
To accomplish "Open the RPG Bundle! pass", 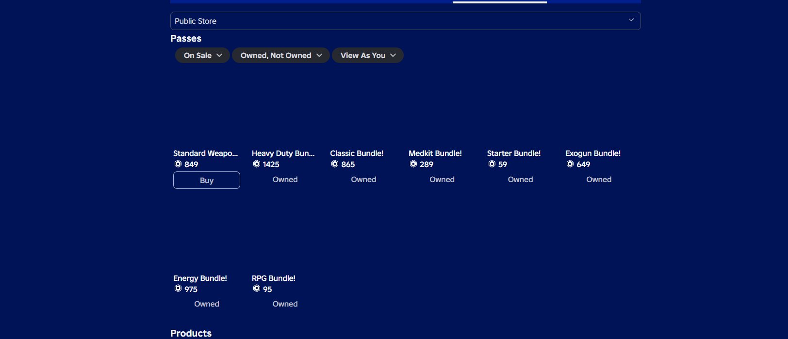I will (x=274, y=278).
